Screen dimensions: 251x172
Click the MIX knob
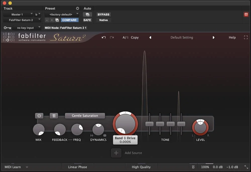39,129
